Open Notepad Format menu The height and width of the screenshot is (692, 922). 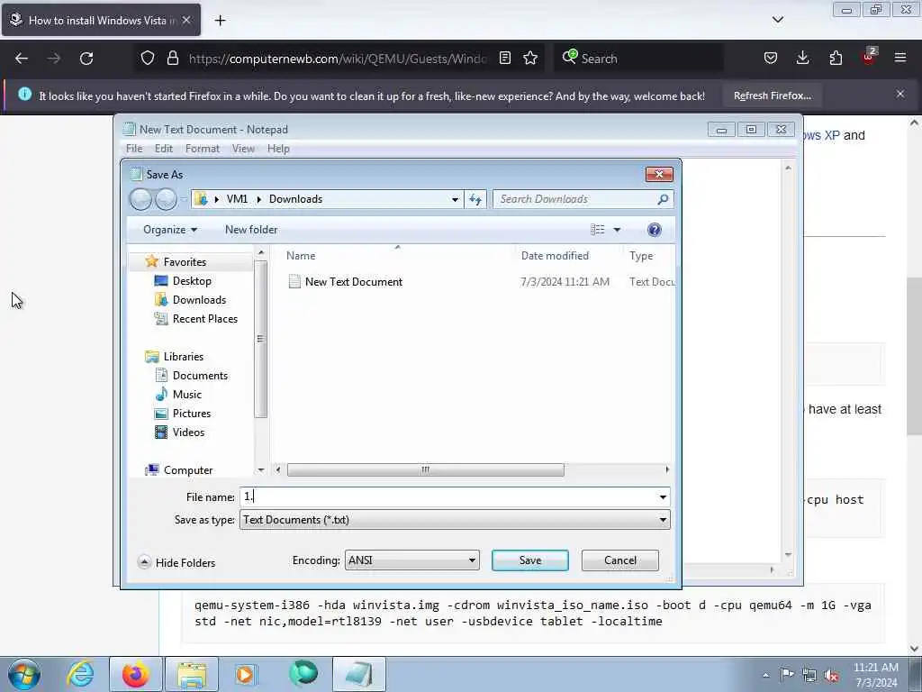point(203,149)
